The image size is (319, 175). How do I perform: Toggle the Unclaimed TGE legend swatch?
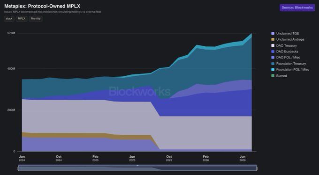point(273,34)
